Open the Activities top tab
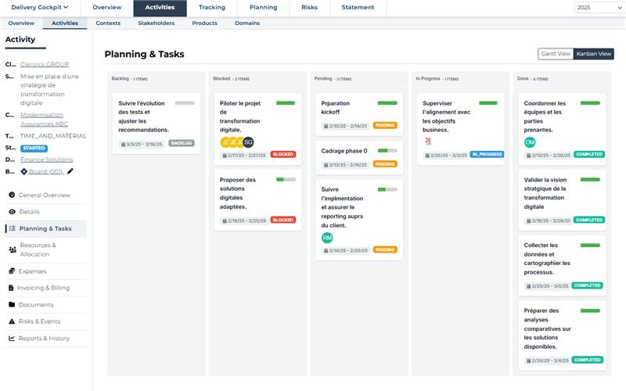Viewport: 626px width, 391px height. point(160,7)
